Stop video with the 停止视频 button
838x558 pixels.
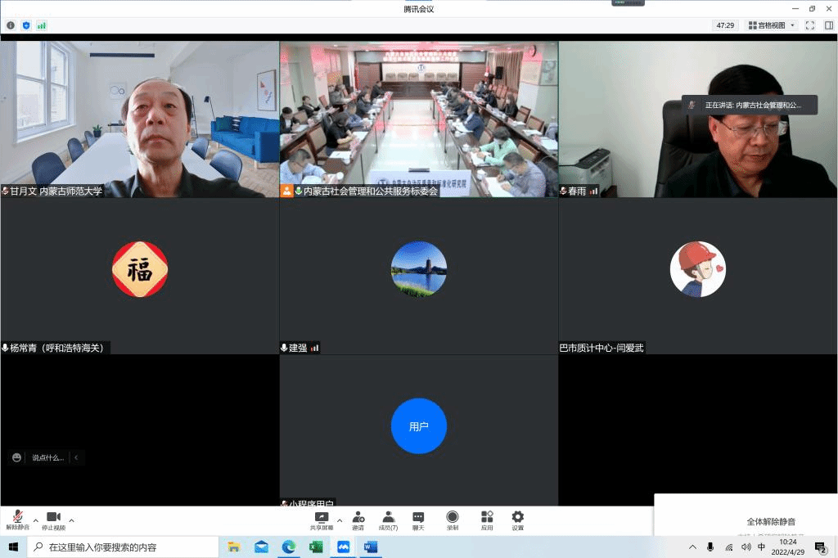point(53,519)
